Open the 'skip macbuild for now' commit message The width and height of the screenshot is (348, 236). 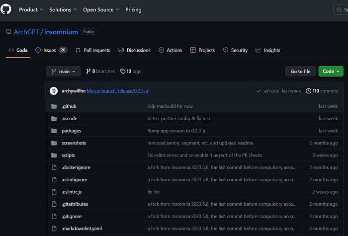pyautogui.click(x=170, y=106)
